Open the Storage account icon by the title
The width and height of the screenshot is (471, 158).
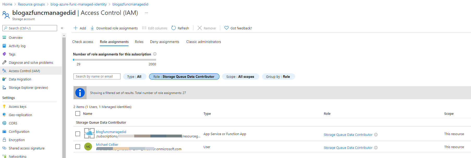6,15
